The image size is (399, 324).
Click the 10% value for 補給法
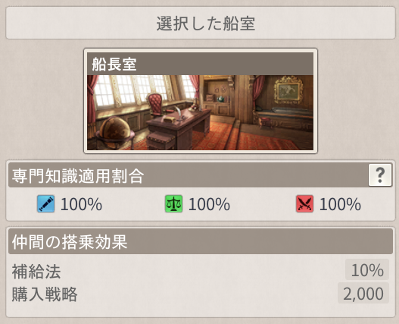click(367, 270)
